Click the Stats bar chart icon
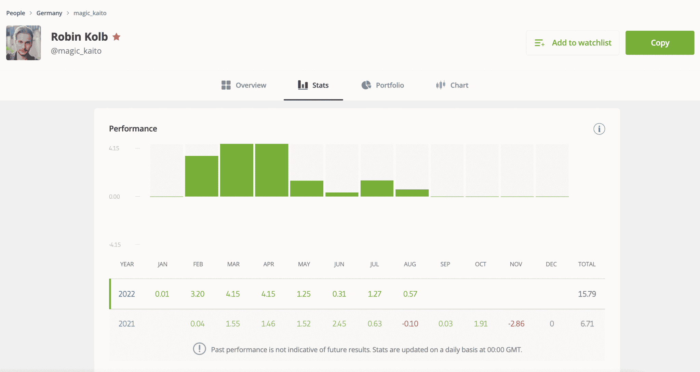This screenshot has height=372, width=700. tap(302, 85)
